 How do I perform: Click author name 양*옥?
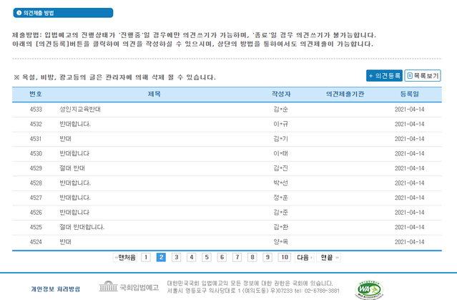point(280,242)
